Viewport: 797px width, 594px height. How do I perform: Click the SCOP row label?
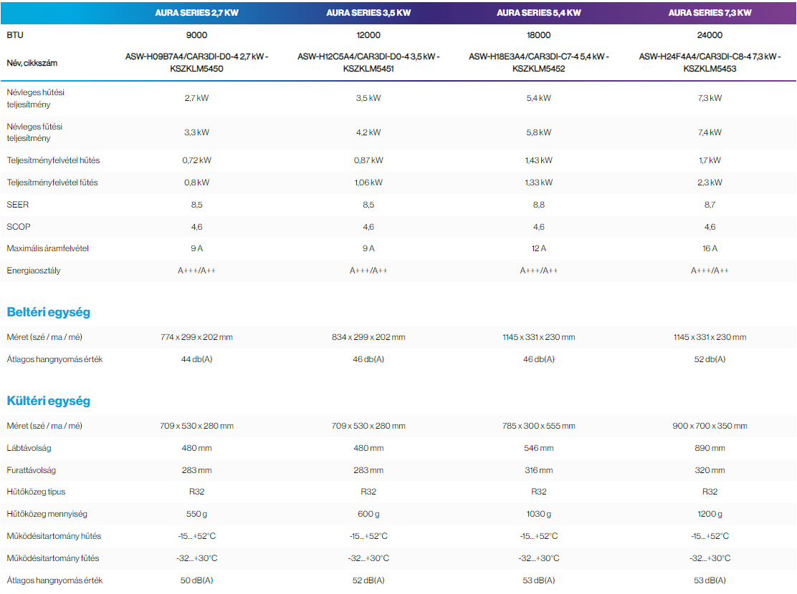19,227
